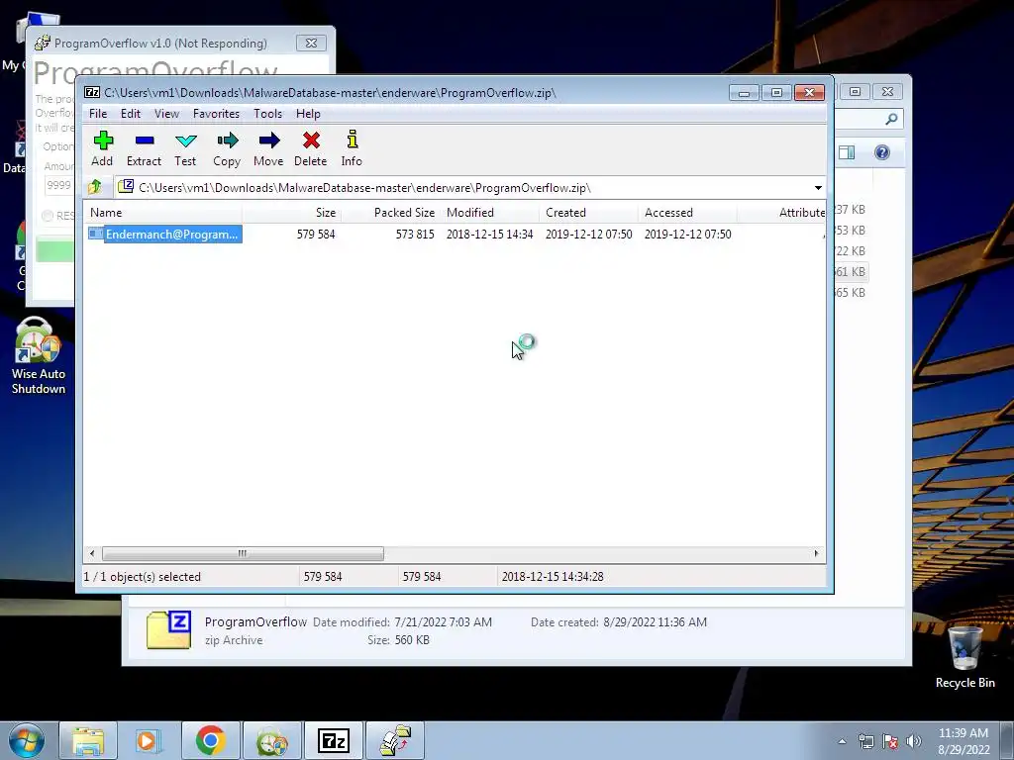
Task: Maximize the Explorer window behind 7-Zip
Action: tap(855, 92)
